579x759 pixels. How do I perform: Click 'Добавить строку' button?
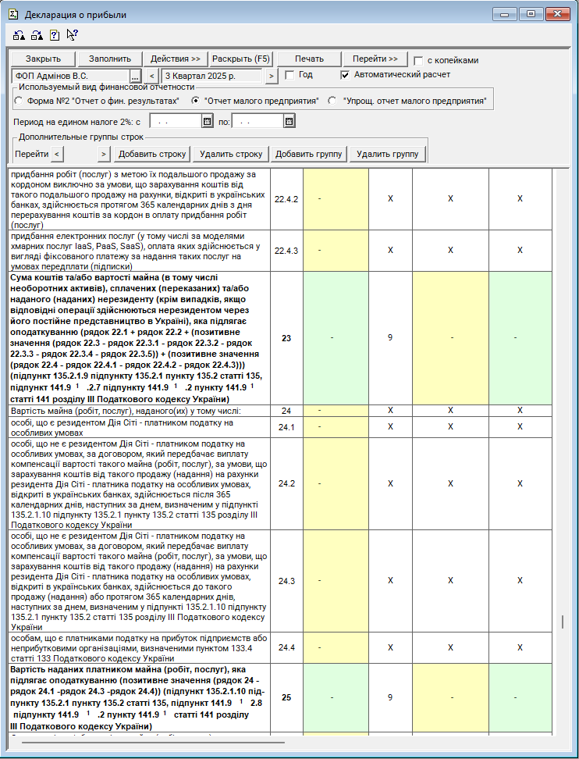point(152,154)
